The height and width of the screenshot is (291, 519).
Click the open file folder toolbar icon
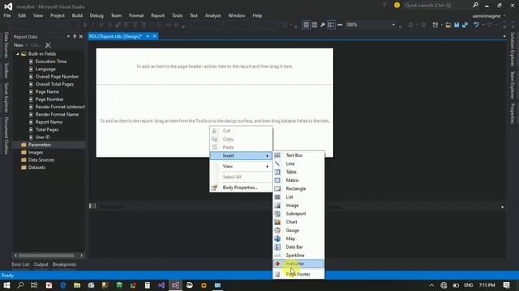click(448, 25)
